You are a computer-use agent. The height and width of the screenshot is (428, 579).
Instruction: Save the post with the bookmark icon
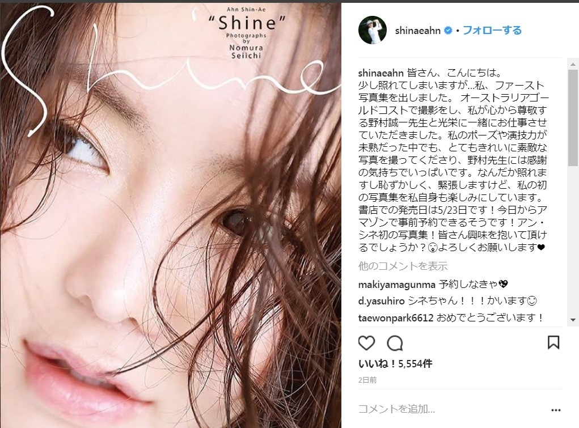(x=553, y=343)
